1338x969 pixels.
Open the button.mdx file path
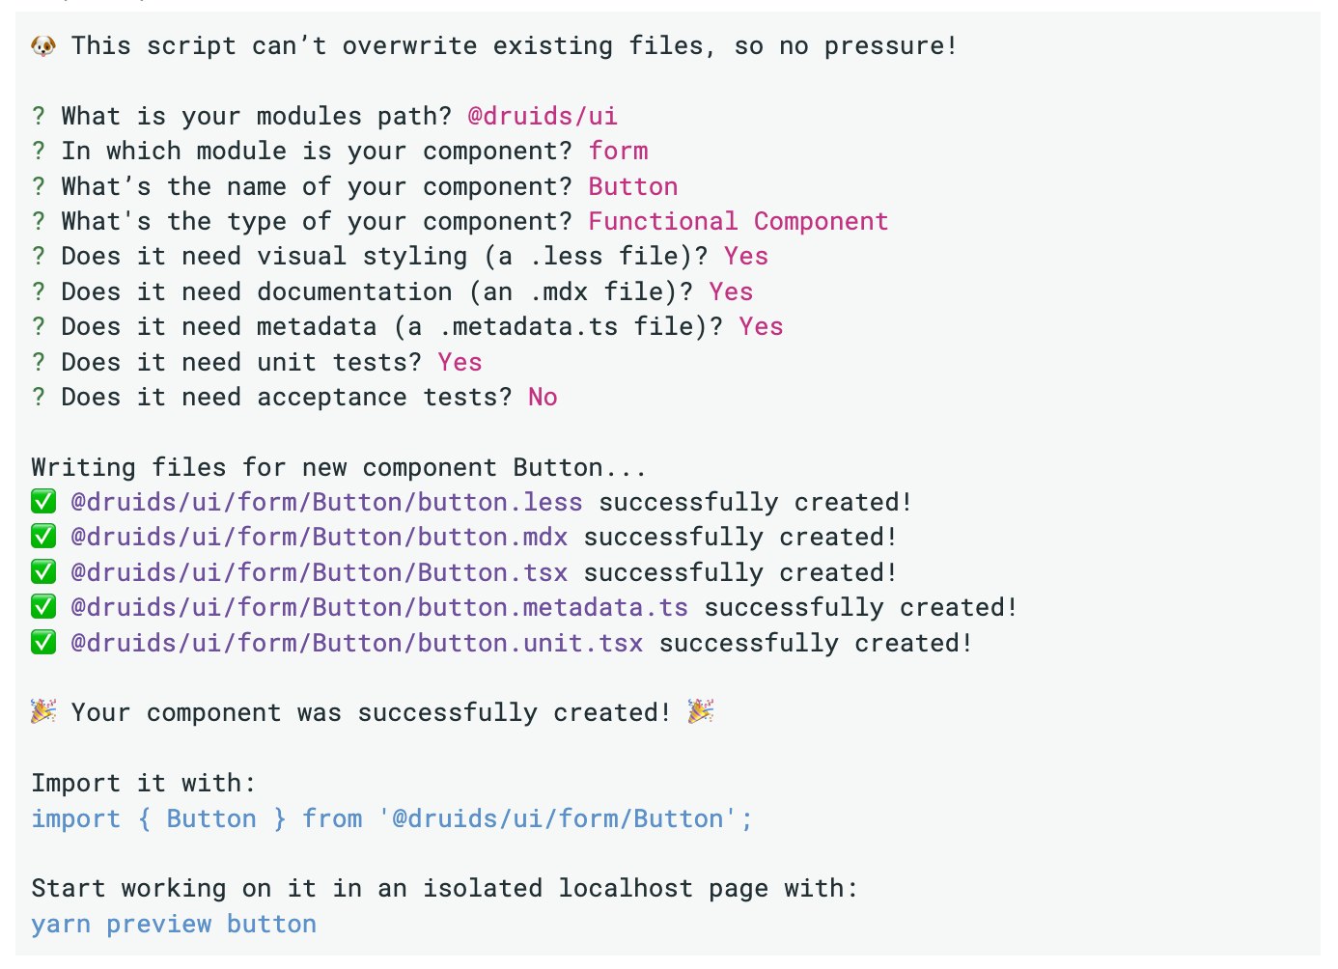[319, 537]
